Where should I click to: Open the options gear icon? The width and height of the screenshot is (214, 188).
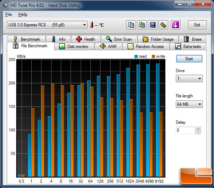163,25
